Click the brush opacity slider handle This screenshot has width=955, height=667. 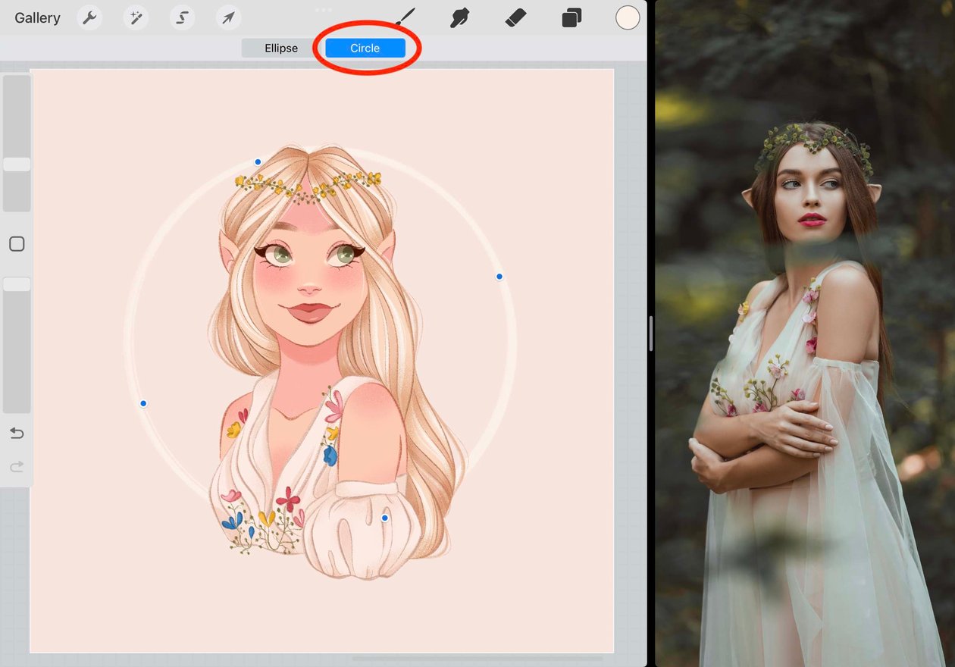tap(17, 284)
